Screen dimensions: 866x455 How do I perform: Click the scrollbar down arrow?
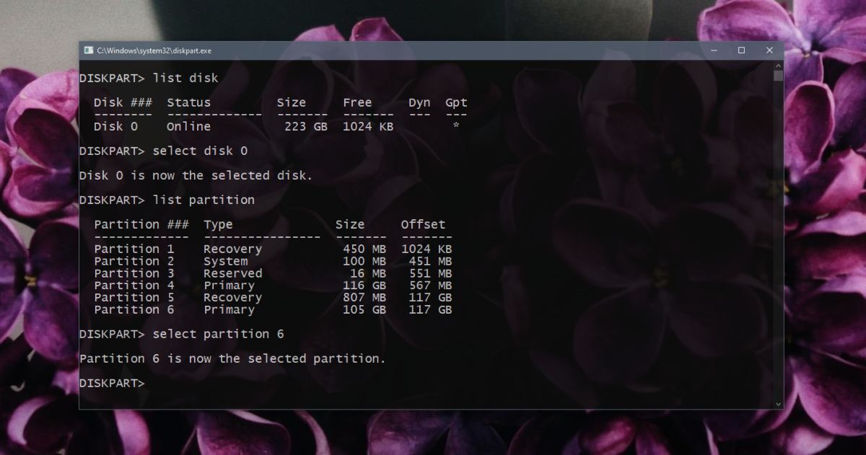(x=778, y=404)
